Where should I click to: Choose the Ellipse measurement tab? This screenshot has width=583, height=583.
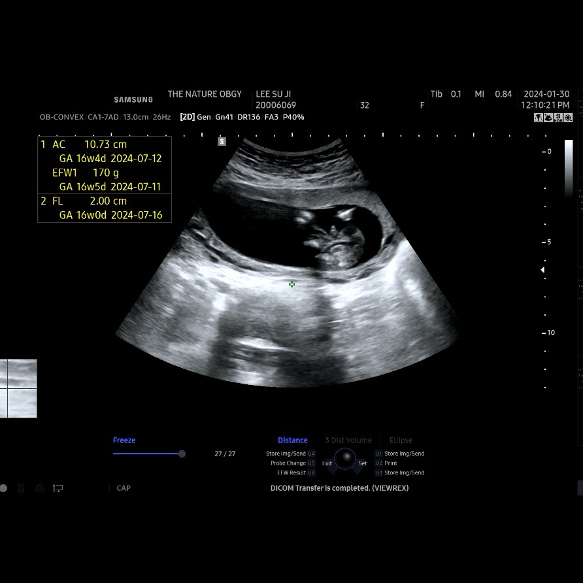click(x=401, y=441)
